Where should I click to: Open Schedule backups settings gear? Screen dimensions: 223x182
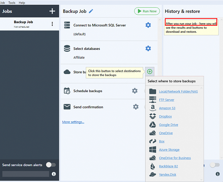coord(135,91)
